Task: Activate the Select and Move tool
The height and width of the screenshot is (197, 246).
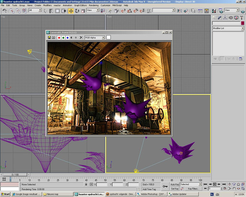Action: click(x=71, y=11)
